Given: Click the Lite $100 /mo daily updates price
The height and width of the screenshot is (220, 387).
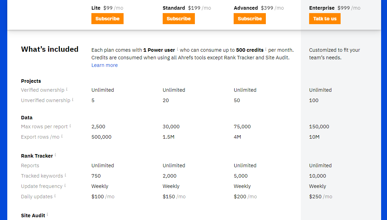Looking at the screenshot, I should pyautogui.click(x=103, y=197).
